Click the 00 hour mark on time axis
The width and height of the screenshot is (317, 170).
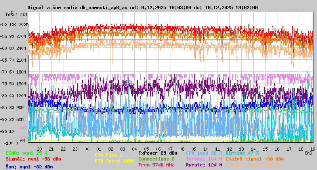click(87, 149)
